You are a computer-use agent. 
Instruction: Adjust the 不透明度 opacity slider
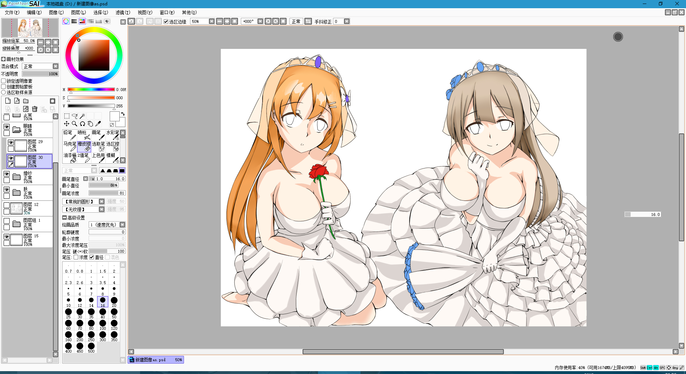[x=40, y=74]
